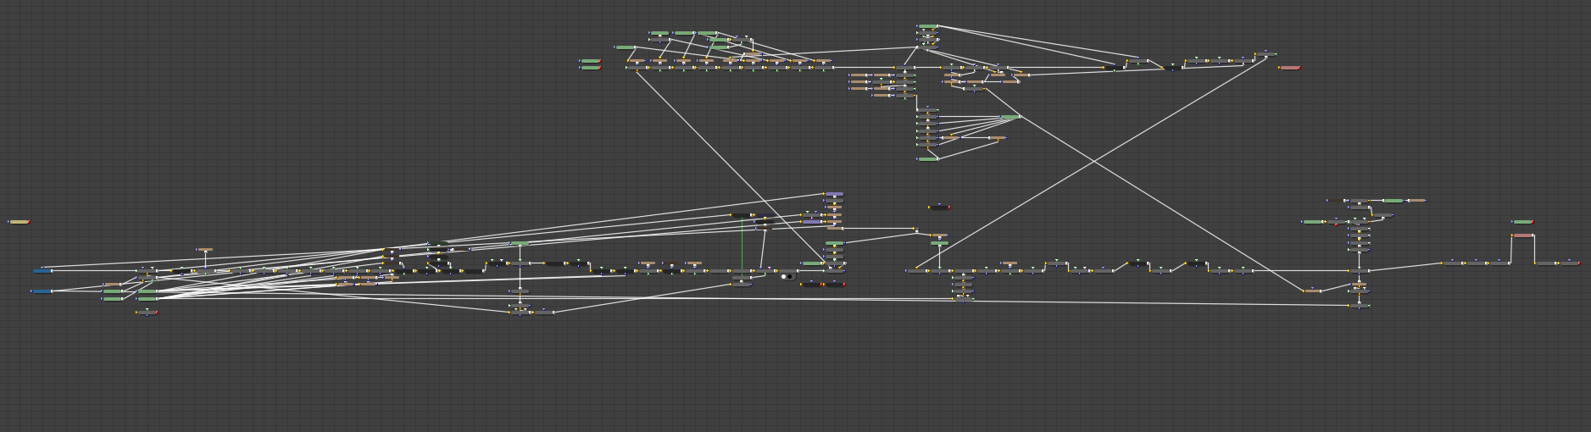Select the unconnected black node with the red corner, center
Viewport: 1591px width, 432px height.
click(x=939, y=208)
